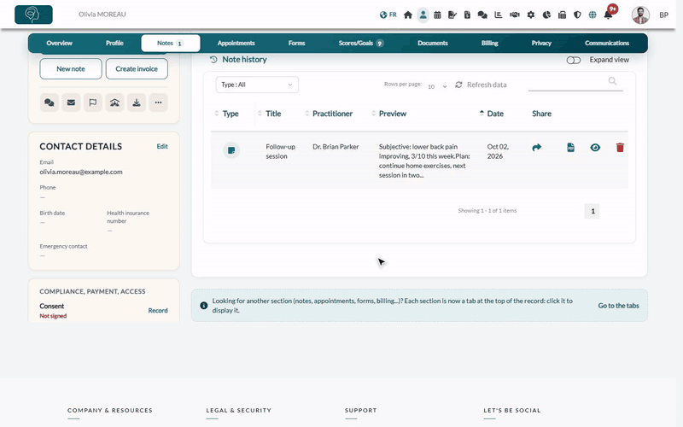Open the handshake icon in the top bar
The width and height of the screenshot is (683, 427).
pos(515,15)
